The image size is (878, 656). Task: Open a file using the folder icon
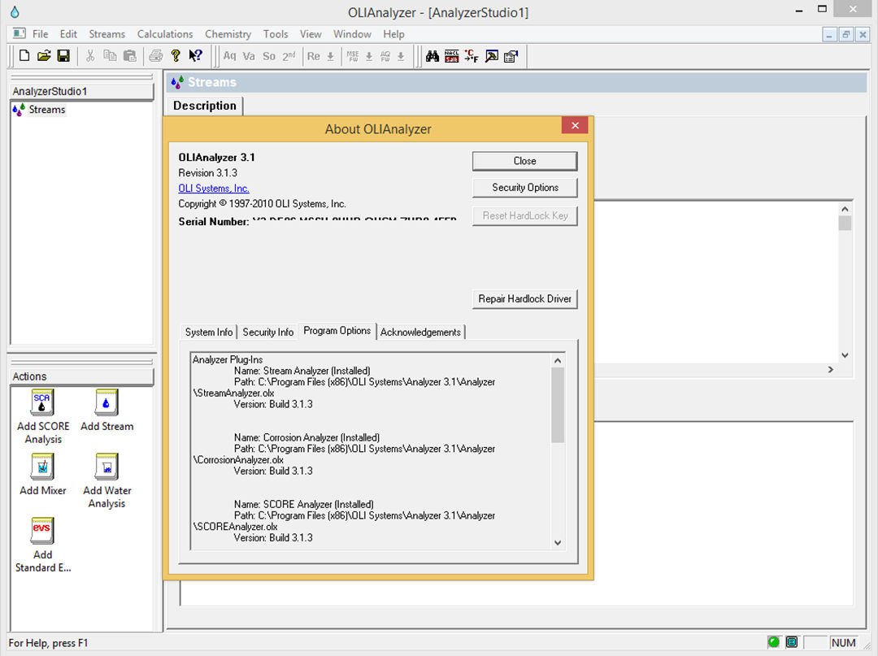44,55
